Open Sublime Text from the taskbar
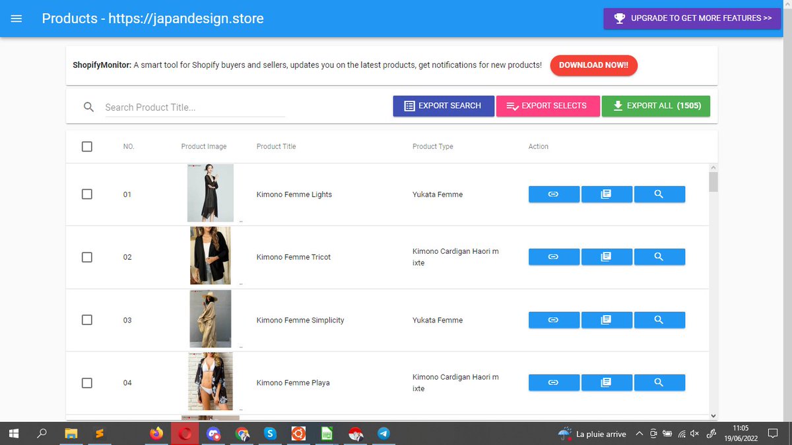Viewport: 792px width, 445px height. pyautogui.click(x=100, y=434)
